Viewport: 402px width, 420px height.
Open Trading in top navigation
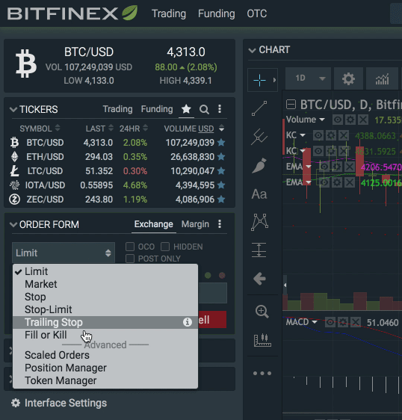coord(169,13)
